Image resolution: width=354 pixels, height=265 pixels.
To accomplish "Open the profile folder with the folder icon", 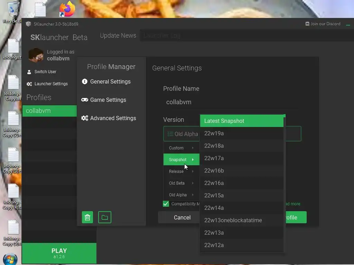I will click(x=105, y=217).
